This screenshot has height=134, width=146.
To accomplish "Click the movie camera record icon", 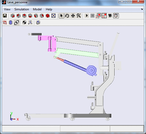I will tap(110, 16).
